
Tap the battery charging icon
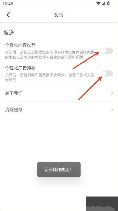(x=108, y=3)
